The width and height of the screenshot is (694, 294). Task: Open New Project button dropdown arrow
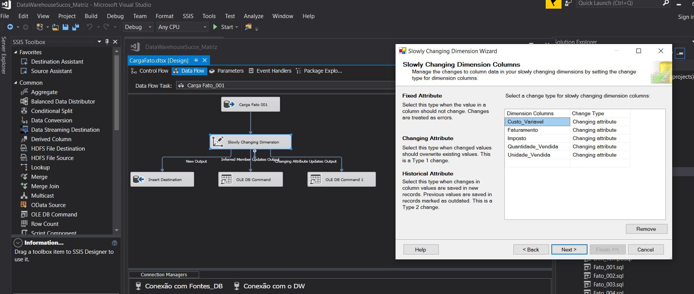point(47,27)
